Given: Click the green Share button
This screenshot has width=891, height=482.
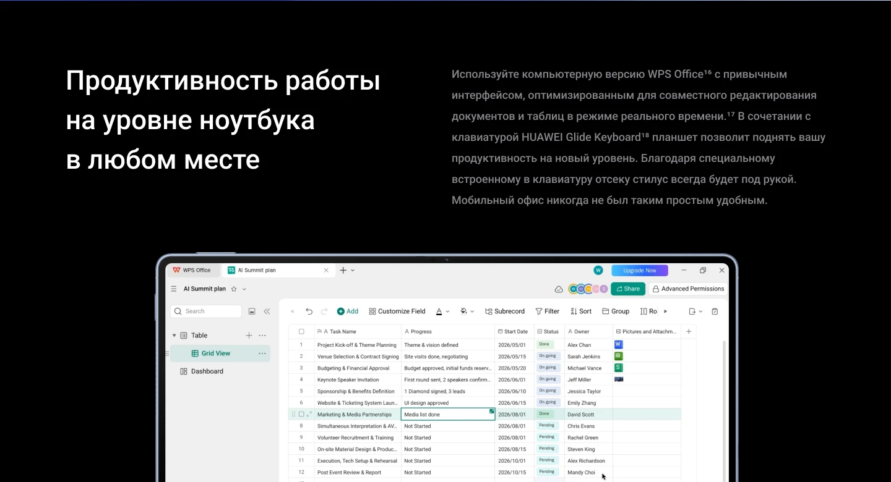Looking at the screenshot, I should (x=627, y=289).
